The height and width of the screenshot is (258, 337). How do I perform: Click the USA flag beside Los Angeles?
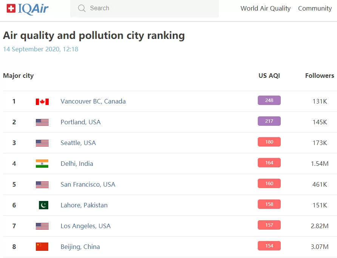[42, 226]
